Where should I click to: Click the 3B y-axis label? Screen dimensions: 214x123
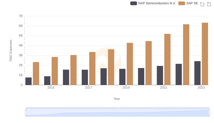pos(21,55)
